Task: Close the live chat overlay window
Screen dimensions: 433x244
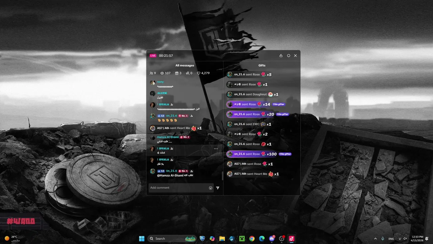Action: [295, 56]
